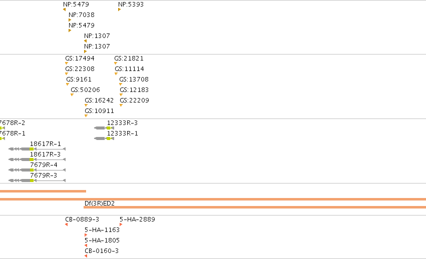Image resolution: width=426 pixels, height=259 pixels.
Task: Click the red arrow under CB-0160-3
Action: pos(86,256)
